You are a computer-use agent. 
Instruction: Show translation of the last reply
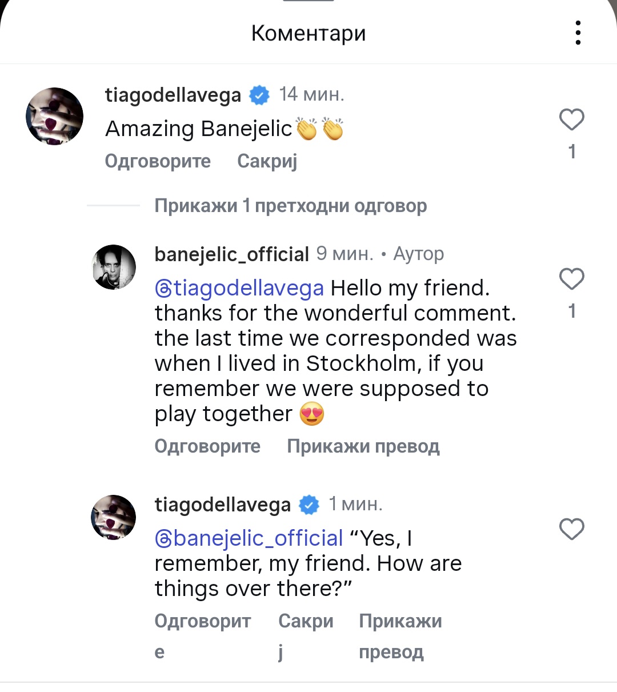pos(400,622)
